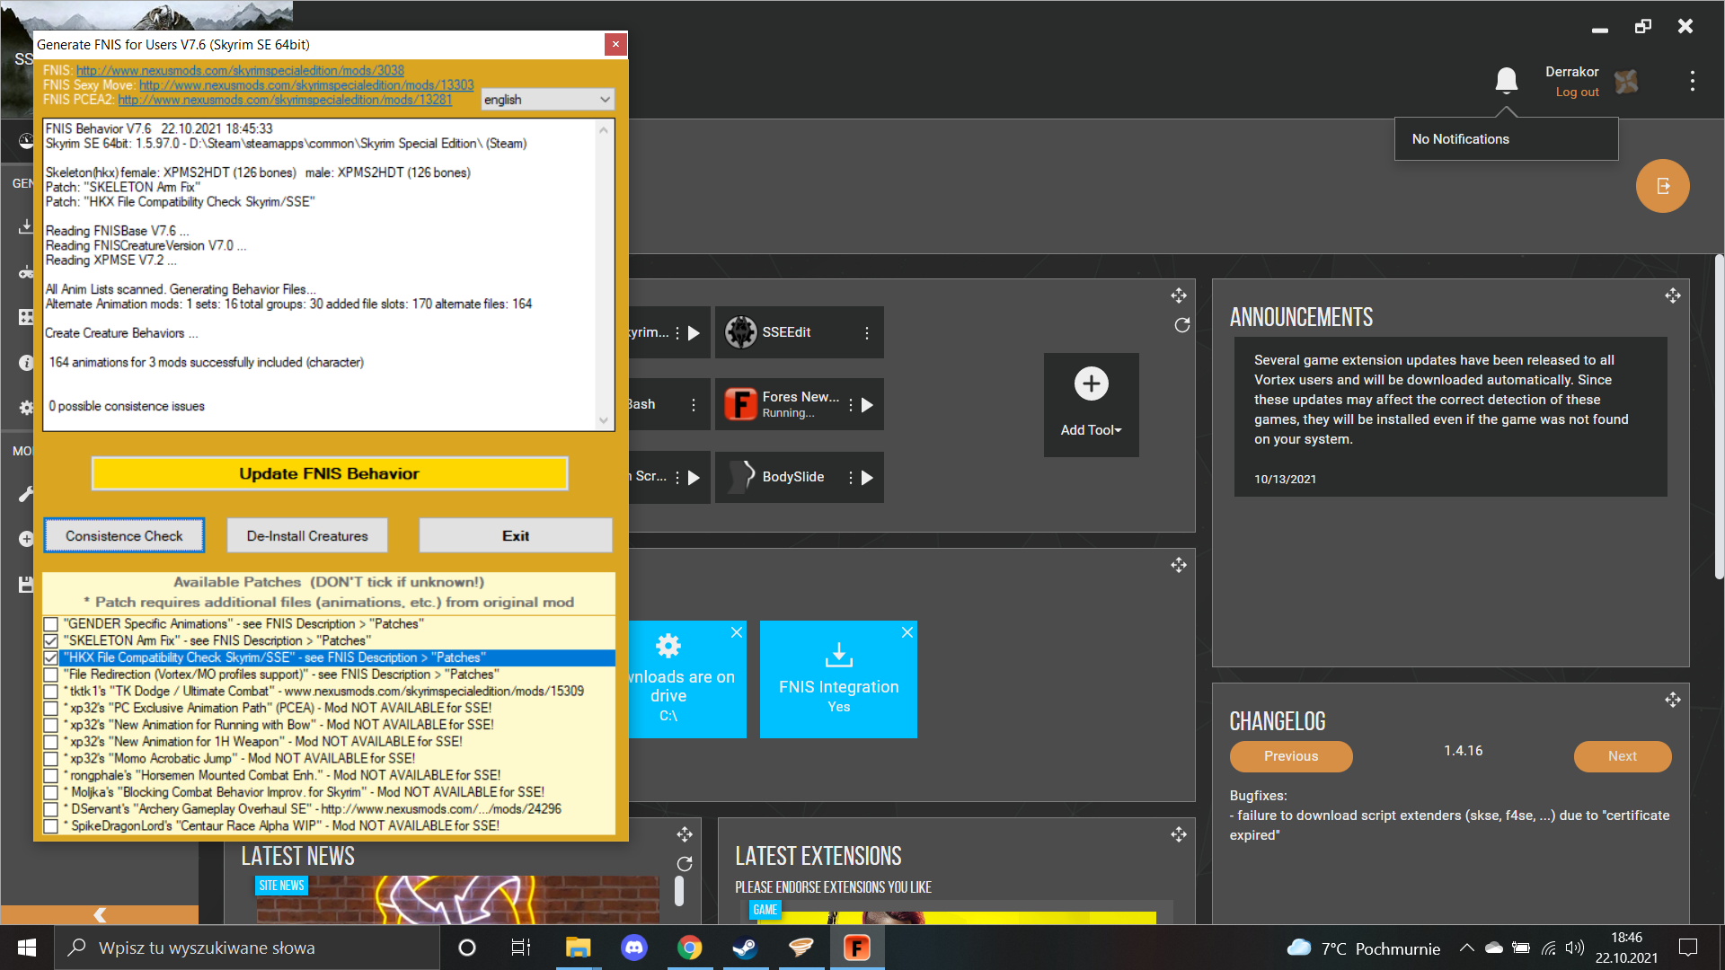
Task: Tick the Archery Gameplay Overhaul SE checkbox
Action: point(51,809)
